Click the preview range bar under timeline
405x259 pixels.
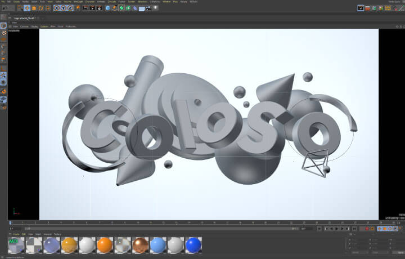pyautogui.click(x=161, y=229)
